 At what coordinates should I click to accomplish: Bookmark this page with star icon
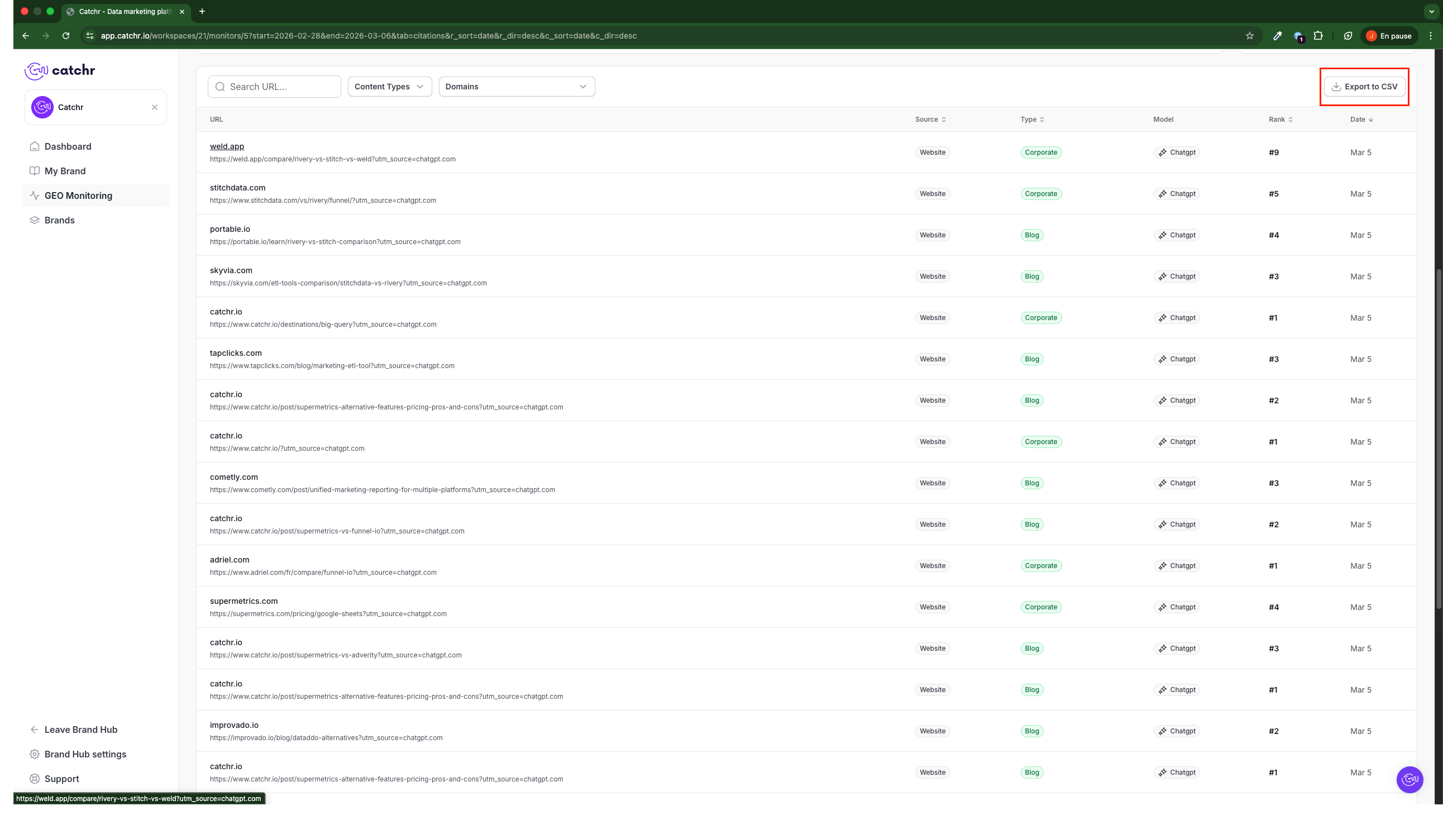1249,36
